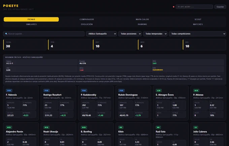Open B. Bonfing player card
The height and width of the screenshot is (146, 229).
pos(96,134)
